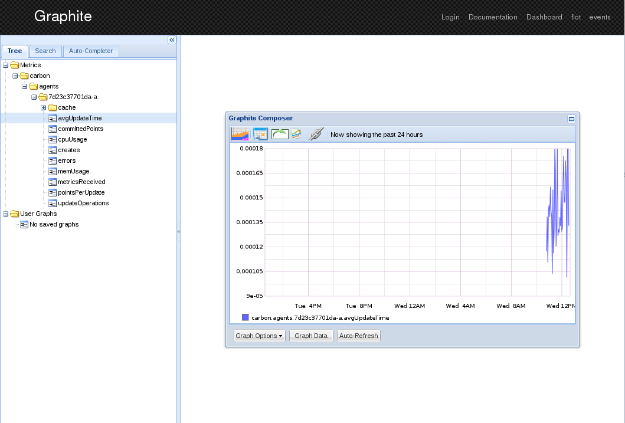Switch to the Auto-Completer tab
The width and height of the screenshot is (625, 423).
(x=91, y=51)
